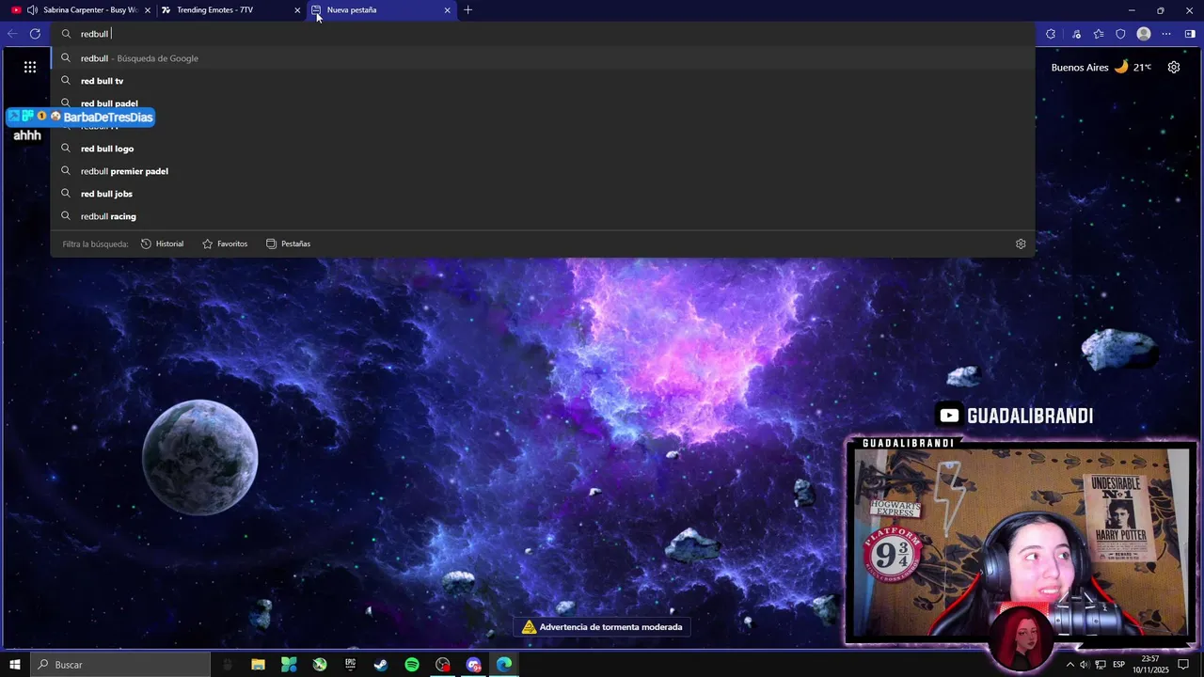Open the Xbox app from the taskbar
The width and height of the screenshot is (1204, 677).
point(320,665)
